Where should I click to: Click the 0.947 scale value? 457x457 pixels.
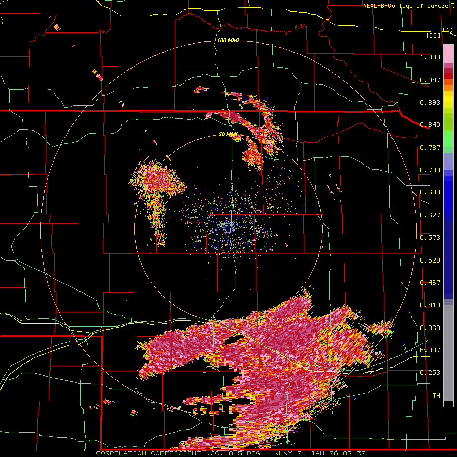430,80
